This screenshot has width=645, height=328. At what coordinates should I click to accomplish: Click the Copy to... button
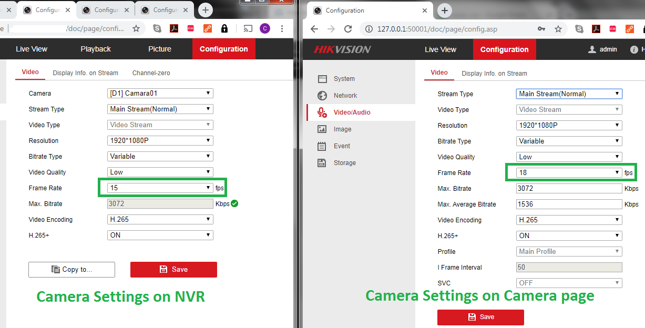click(71, 269)
